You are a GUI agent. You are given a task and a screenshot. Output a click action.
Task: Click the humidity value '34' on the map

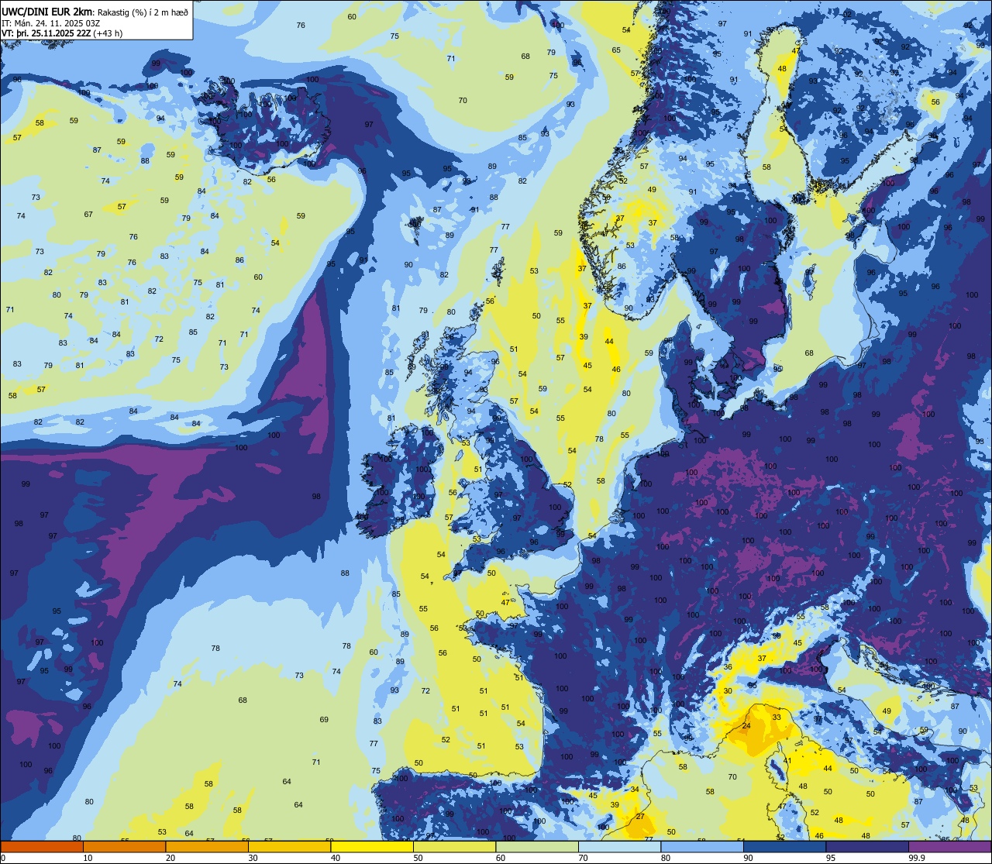[x=635, y=790]
